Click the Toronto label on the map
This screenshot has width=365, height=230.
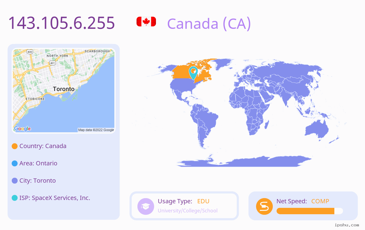click(63, 89)
